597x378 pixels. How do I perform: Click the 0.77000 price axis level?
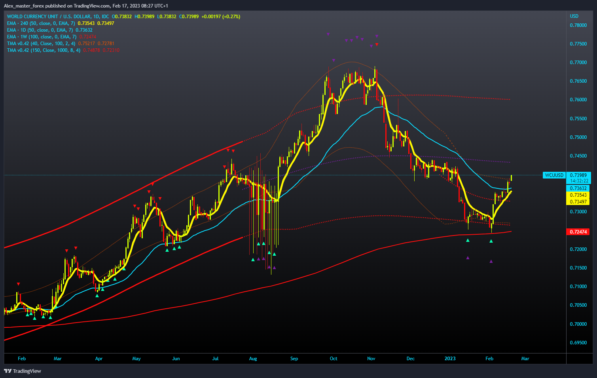[x=578, y=63]
